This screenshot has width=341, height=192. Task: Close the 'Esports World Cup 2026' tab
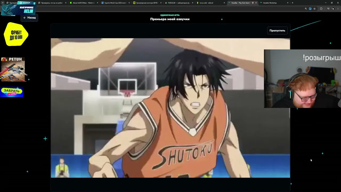pyautogui.click(x=129, y=3)
